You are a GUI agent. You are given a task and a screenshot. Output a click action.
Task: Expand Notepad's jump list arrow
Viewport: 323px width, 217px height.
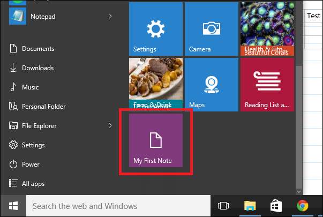[x=110, y=16]
